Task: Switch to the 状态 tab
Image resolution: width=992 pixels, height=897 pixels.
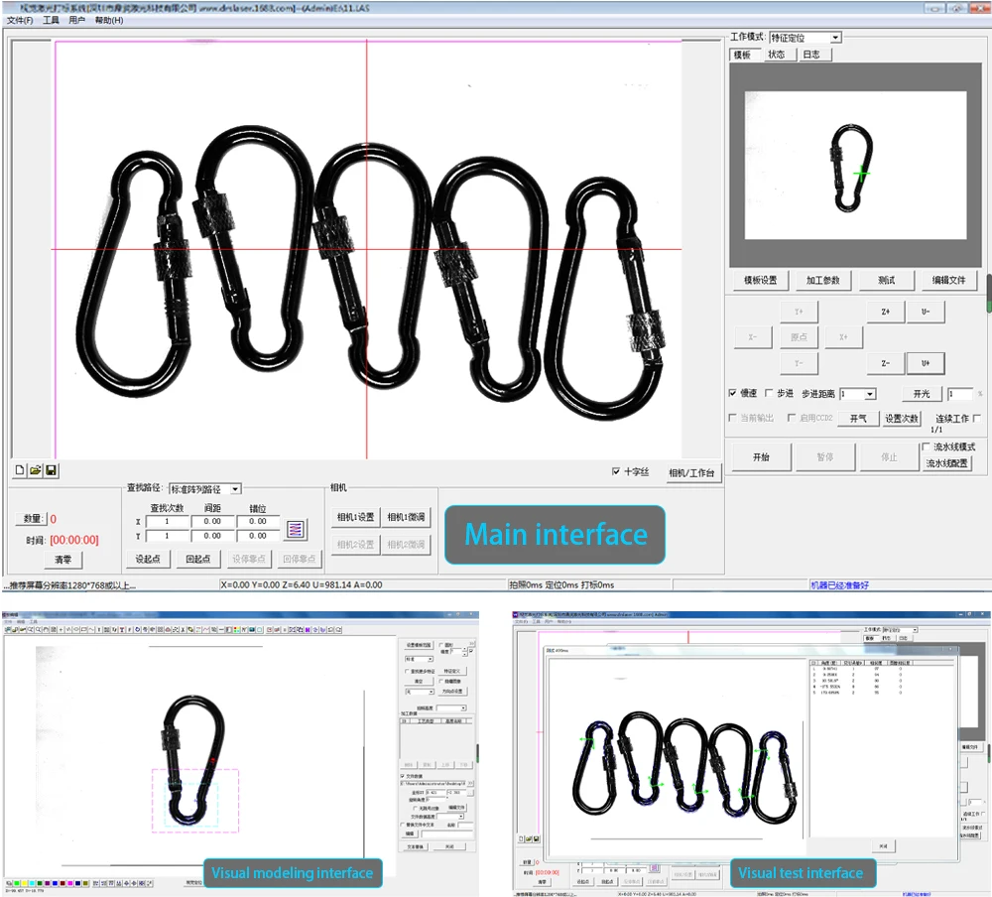Action: (776, 55)
